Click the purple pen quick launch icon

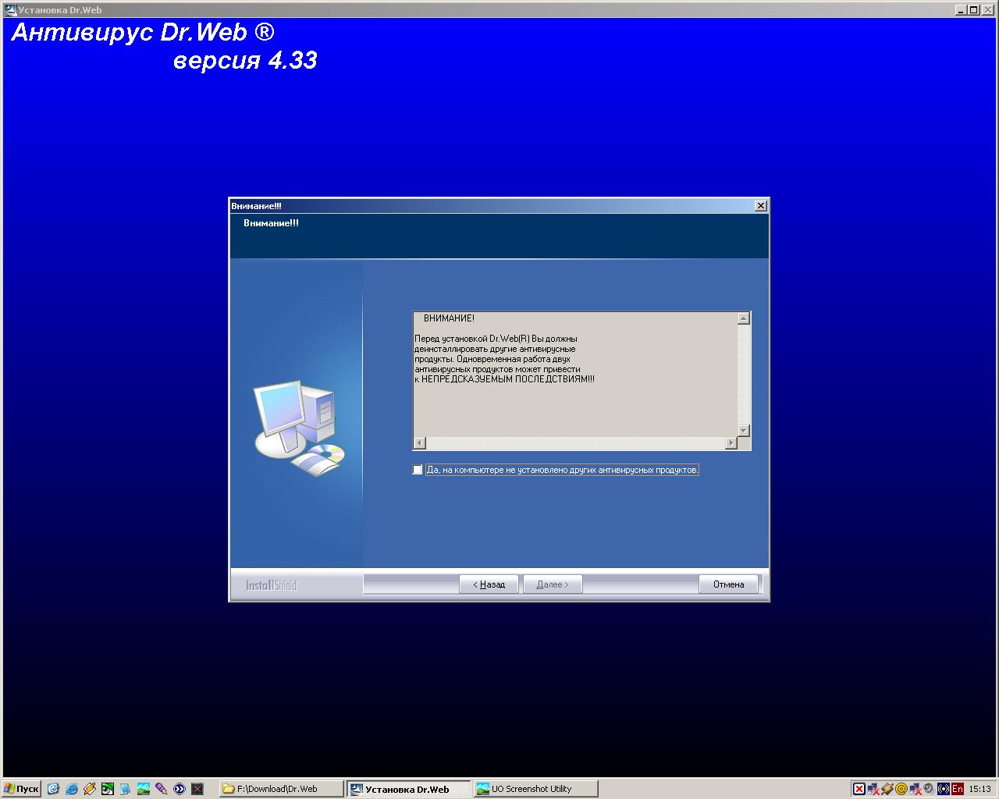(x=162, y=789)
